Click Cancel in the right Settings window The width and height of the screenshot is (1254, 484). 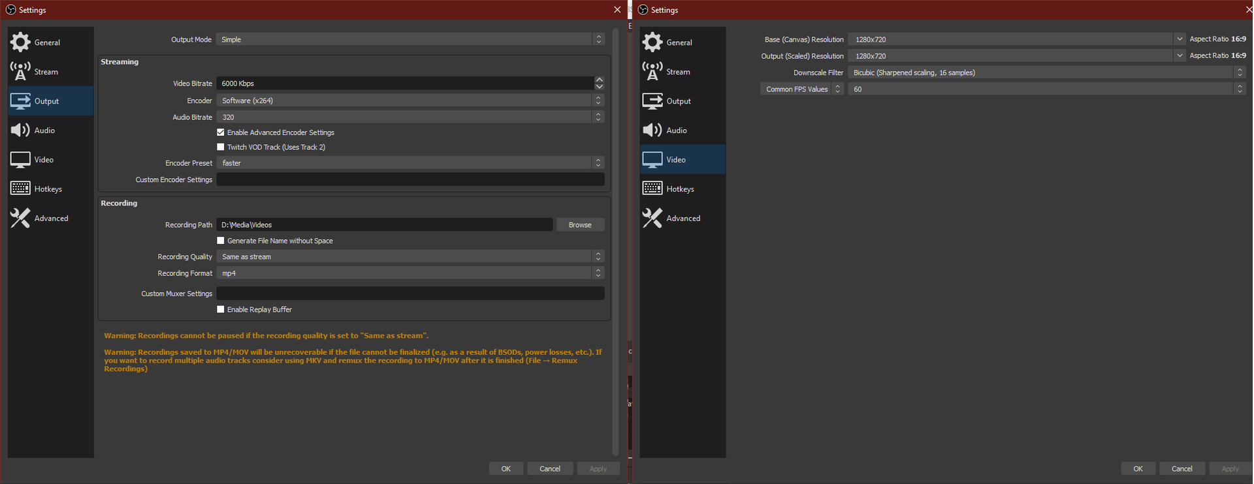coord(1182,468)
